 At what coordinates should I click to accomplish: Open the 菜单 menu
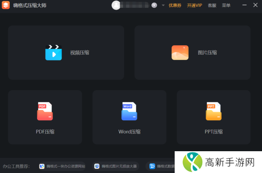(226, 6)
